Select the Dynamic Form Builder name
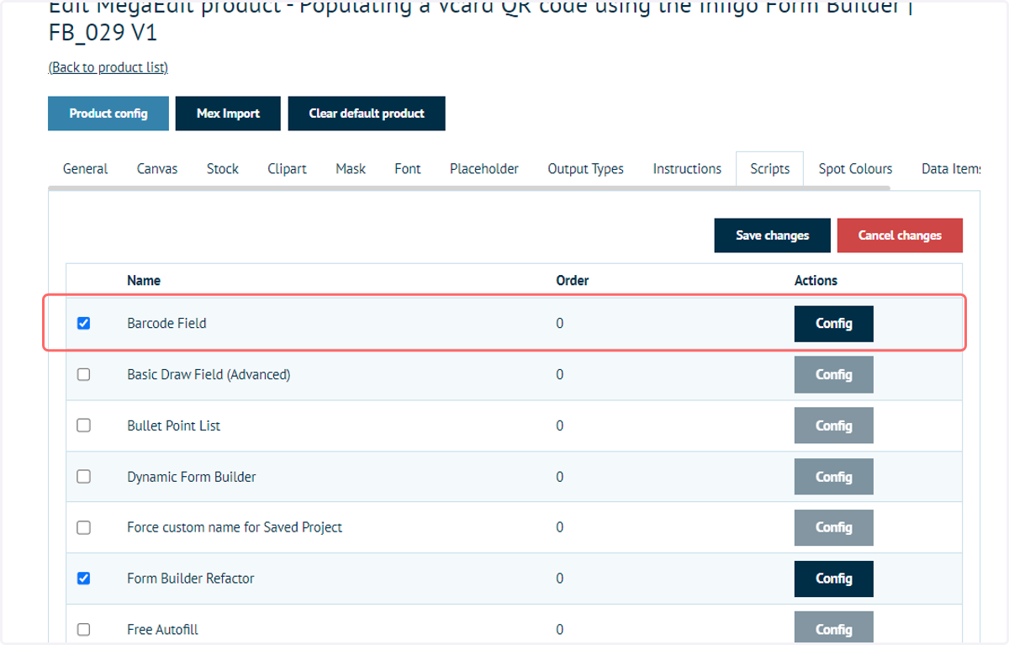 [x=192, y=477]
